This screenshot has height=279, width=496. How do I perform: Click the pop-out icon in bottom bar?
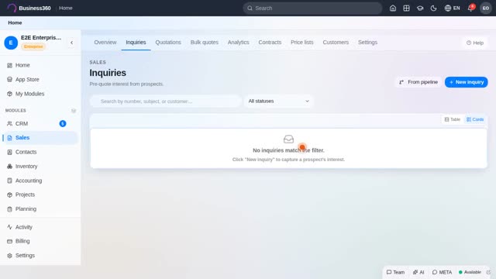pyautogui.click(x=488, y=272)
